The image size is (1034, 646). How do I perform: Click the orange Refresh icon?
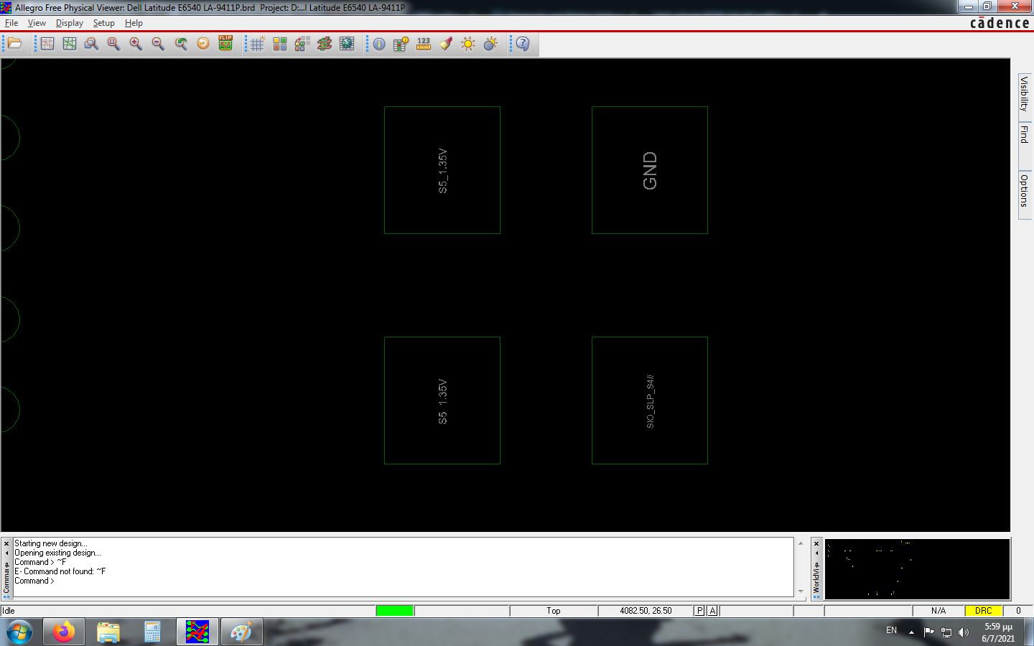coord(203,44)
